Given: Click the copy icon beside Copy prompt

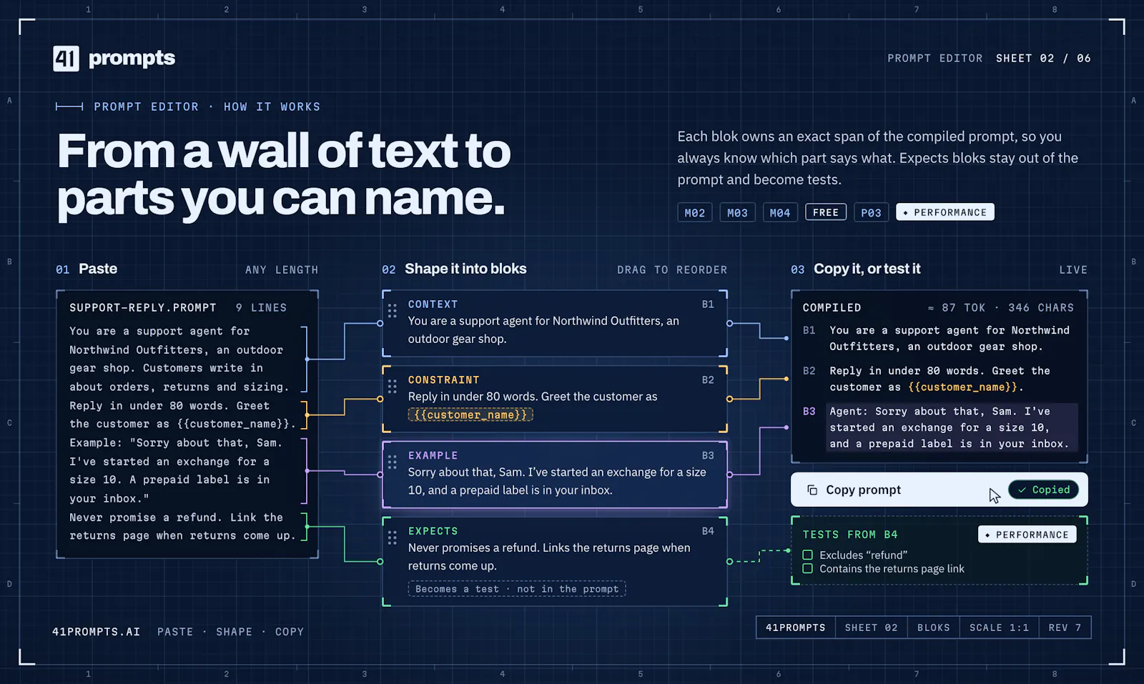Looking at the screenshot, I should (812, 490).
